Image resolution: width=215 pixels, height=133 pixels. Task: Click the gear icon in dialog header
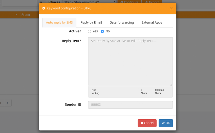pyautogui.click(x=44, y=8)
